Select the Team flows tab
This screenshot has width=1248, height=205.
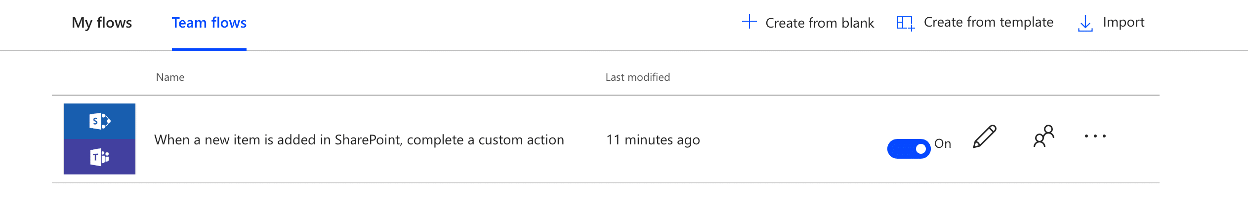click(209, 23)
